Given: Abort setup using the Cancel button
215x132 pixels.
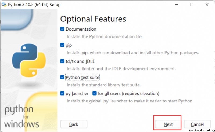Looking at the screenshot, I should [197, 124].
